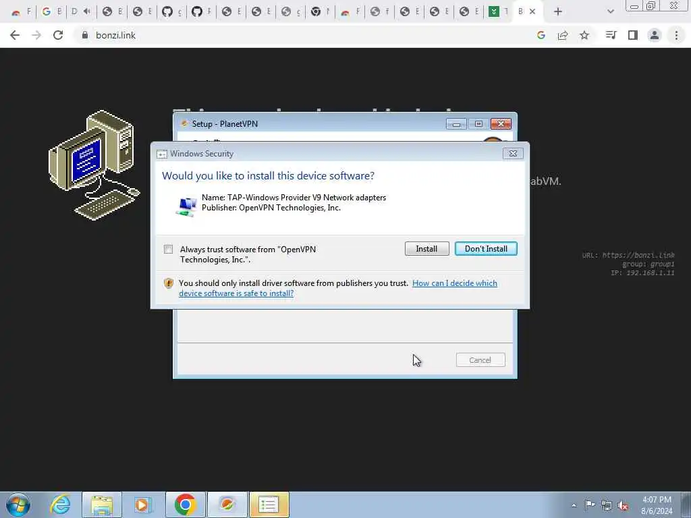Open the media controls icon
The height and width of the screenshot is (518, 691).
[x=611, y=35]
